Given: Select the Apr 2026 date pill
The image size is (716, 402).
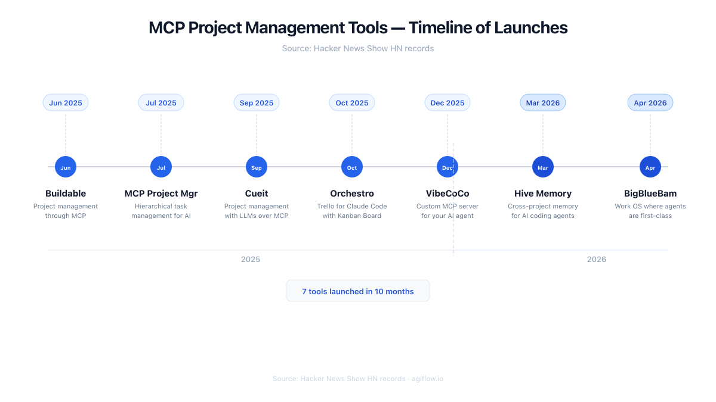Looking at the screenshot, I should pos(650,103).
